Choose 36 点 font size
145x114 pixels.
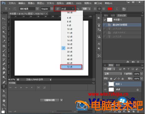click(x=72, y=55)
